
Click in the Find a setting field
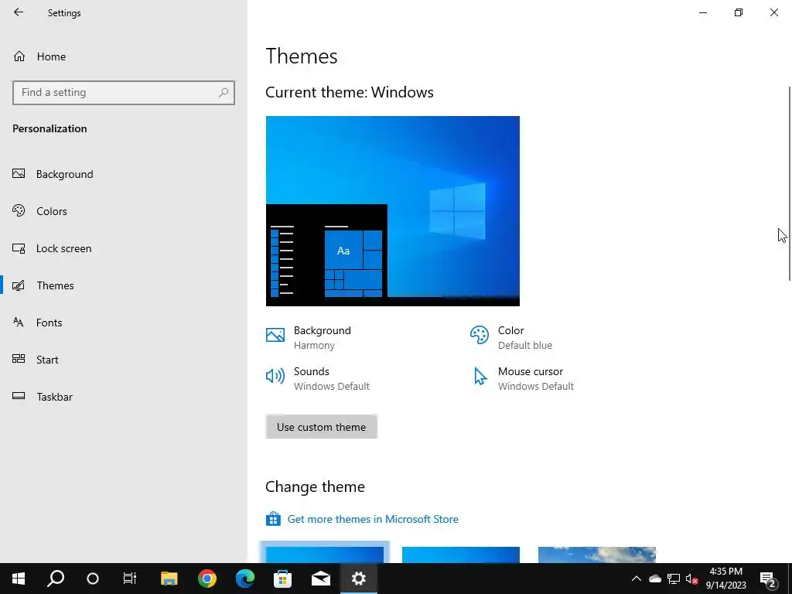pos(124,93)
